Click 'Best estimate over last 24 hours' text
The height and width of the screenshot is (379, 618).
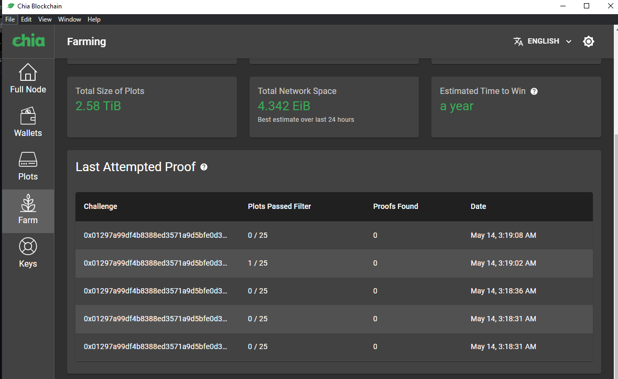(x=306, y=120)
